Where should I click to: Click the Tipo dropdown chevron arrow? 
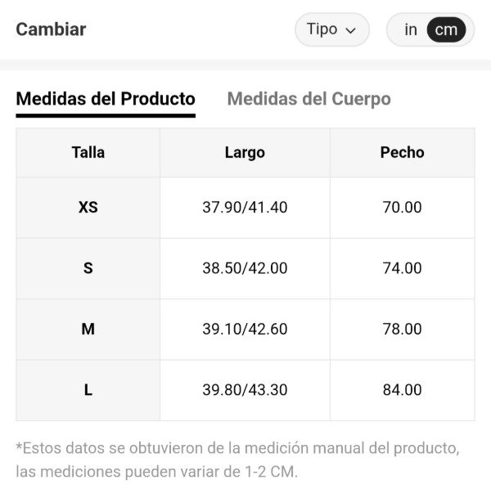[x=351, y=30]
